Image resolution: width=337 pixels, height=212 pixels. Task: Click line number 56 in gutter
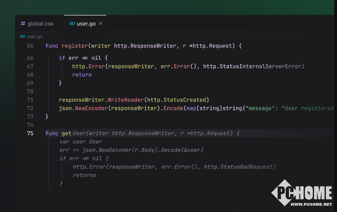(x=30, y=46)
